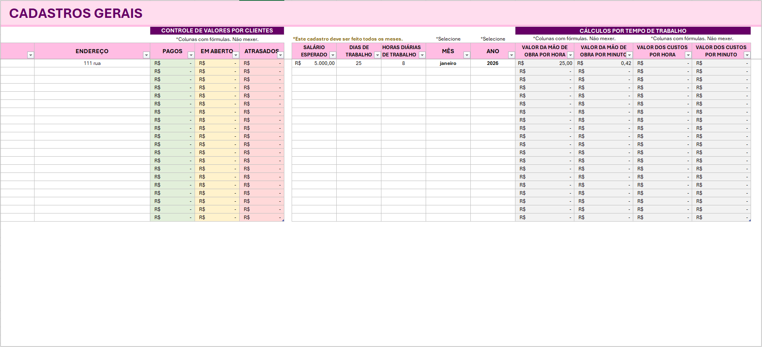Select the month cell 'janeiro'
Screen dimensions: 762x347
[x=448, y=63]
